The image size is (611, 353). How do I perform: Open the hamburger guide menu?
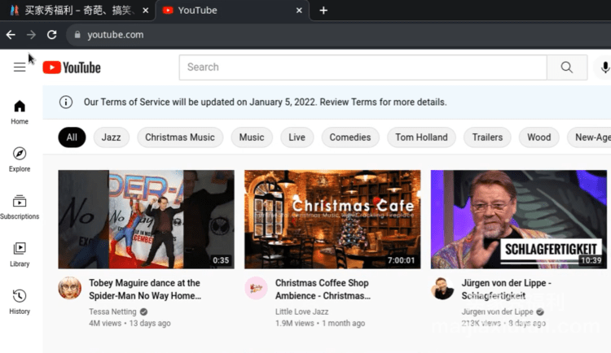pyautogui.click(x=20, y=68)
